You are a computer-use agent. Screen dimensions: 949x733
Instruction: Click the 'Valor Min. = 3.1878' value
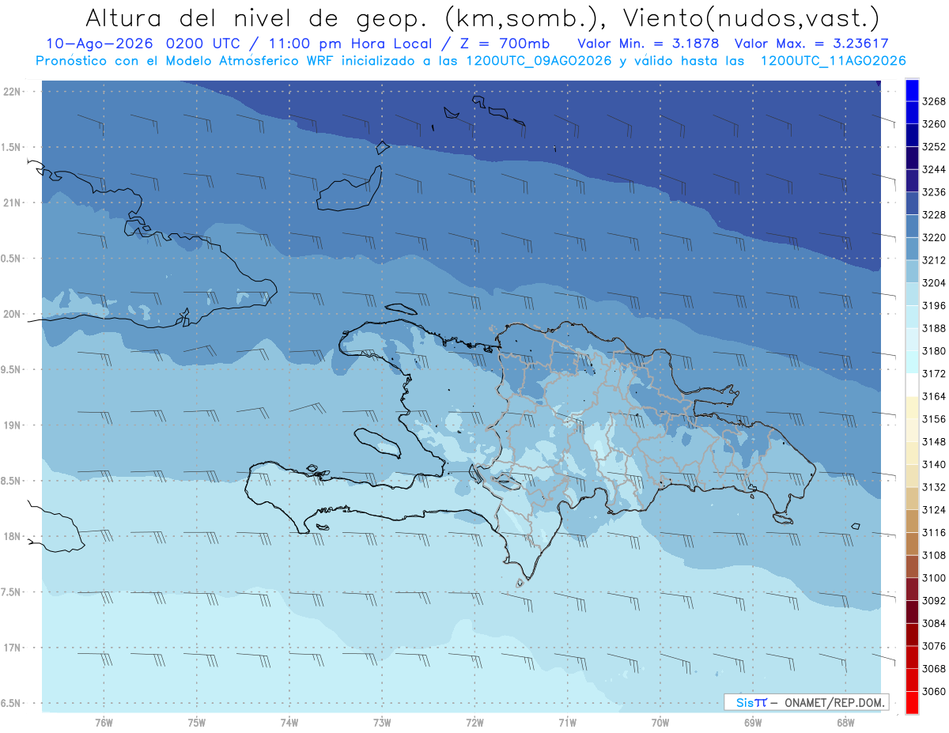[648, 43]
